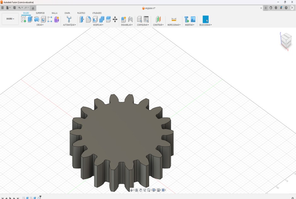
Task: Close the engrane v1 document tab
Action: [x=261, y=8]
